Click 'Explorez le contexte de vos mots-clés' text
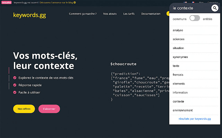This screenshot has height=138, width=222. click(46, 78)
